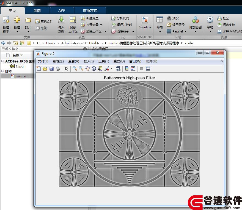Open Simulink from the ribbon

tap(145, 23)
